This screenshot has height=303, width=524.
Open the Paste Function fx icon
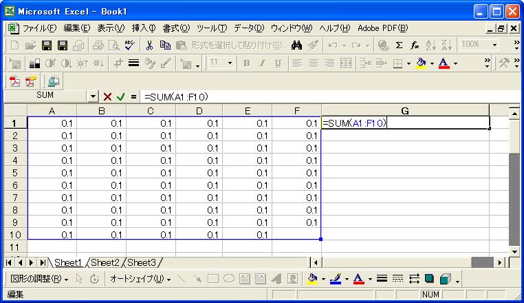415,45
